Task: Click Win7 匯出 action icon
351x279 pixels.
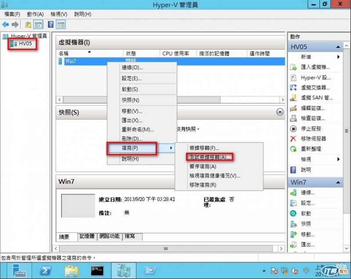Action: (293, 244)
